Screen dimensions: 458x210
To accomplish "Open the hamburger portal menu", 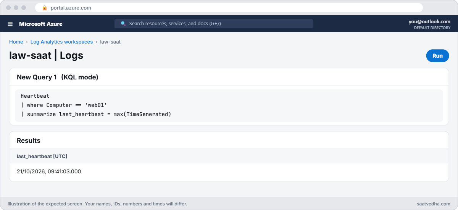I will click(10, 24).
